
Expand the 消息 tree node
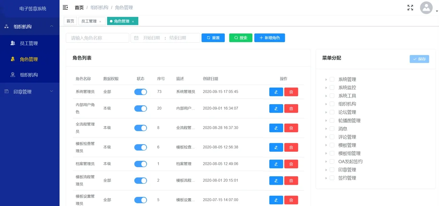(x=326, y=129)
